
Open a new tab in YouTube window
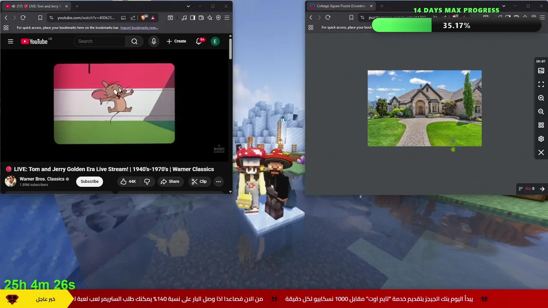tap(77, 6)
